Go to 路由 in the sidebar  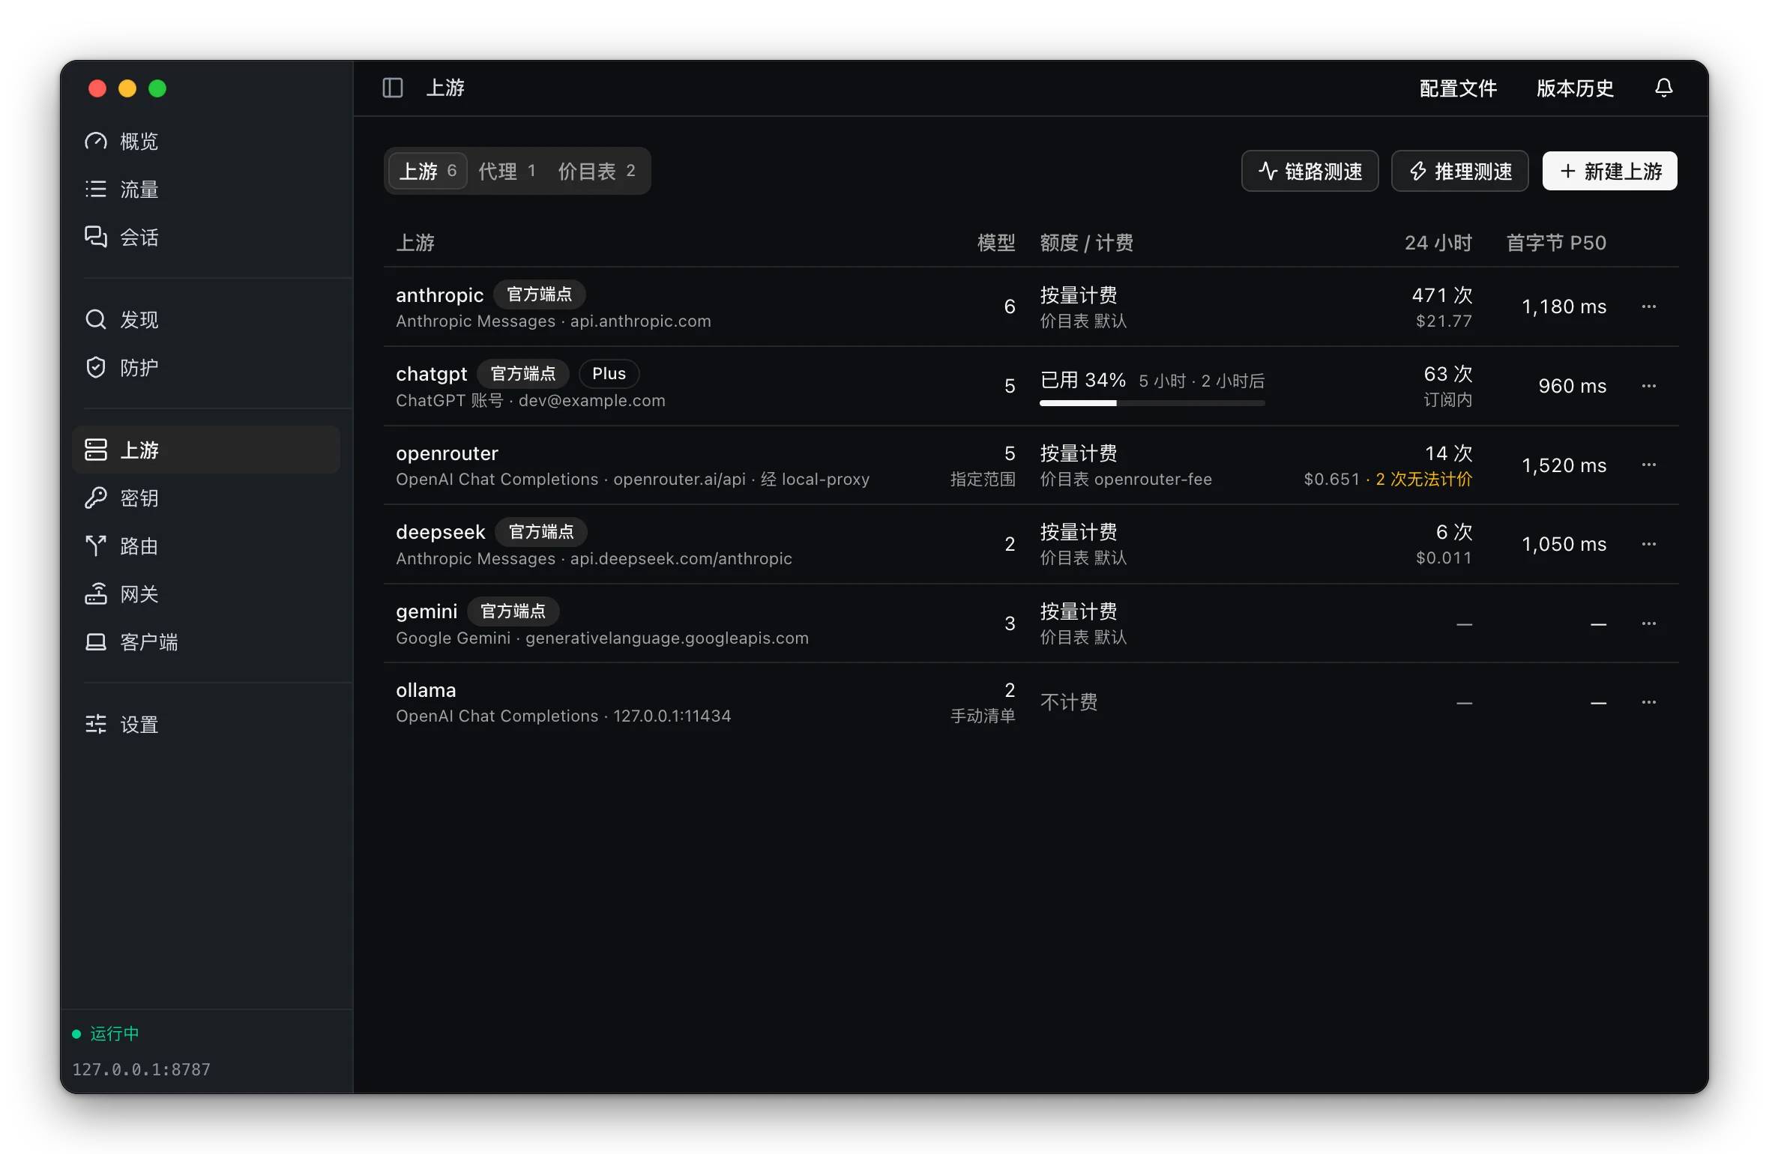pyautogui.click(x=205, y=546)
